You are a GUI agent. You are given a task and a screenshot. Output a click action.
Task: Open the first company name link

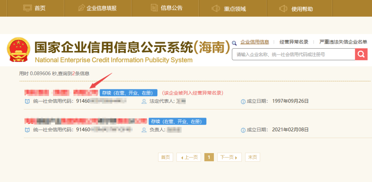click(x=61, y=92)
